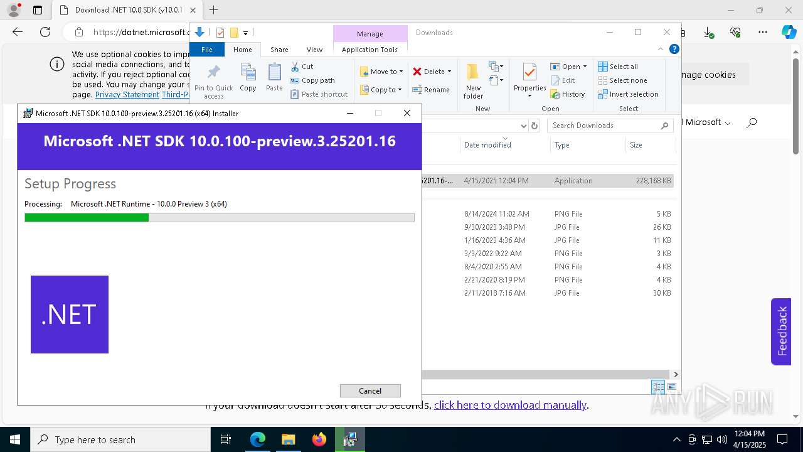Click History in the Open group
The image size is (803, 452).
(x=568, y=94)
